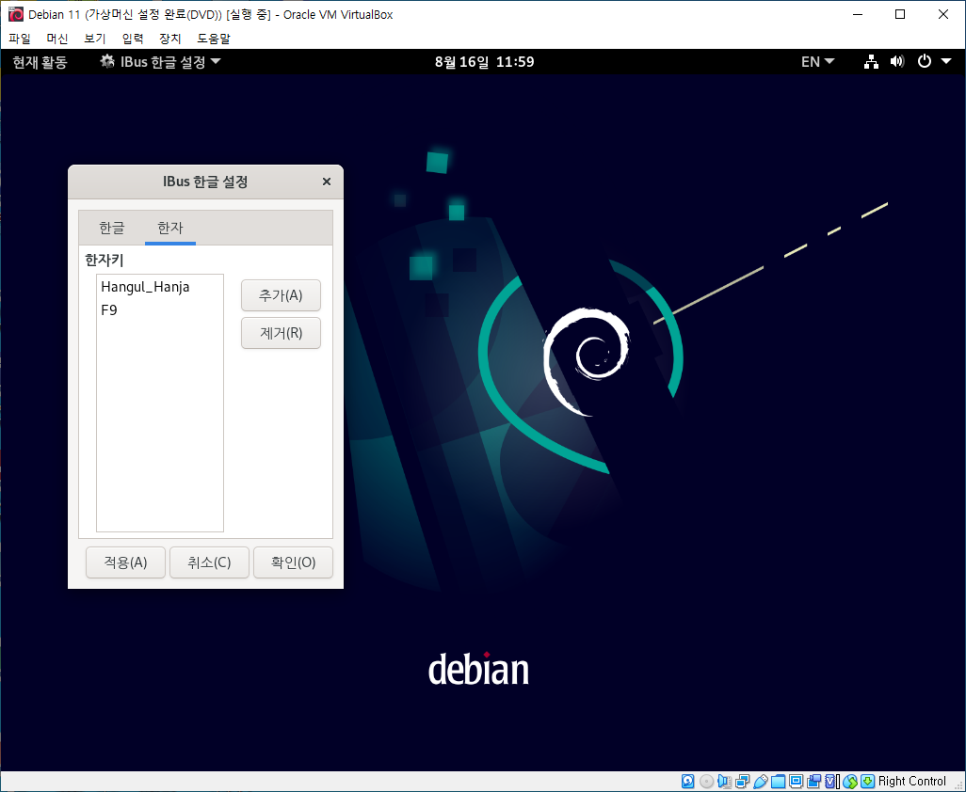Click the hard disk activity status icon
Screen dimensions: 966x792
pos(688,781)
